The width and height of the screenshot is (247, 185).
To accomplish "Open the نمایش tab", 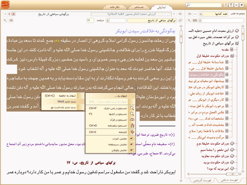I will 161,7.
